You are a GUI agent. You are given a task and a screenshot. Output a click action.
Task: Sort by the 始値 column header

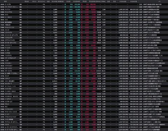coord(48,1)
